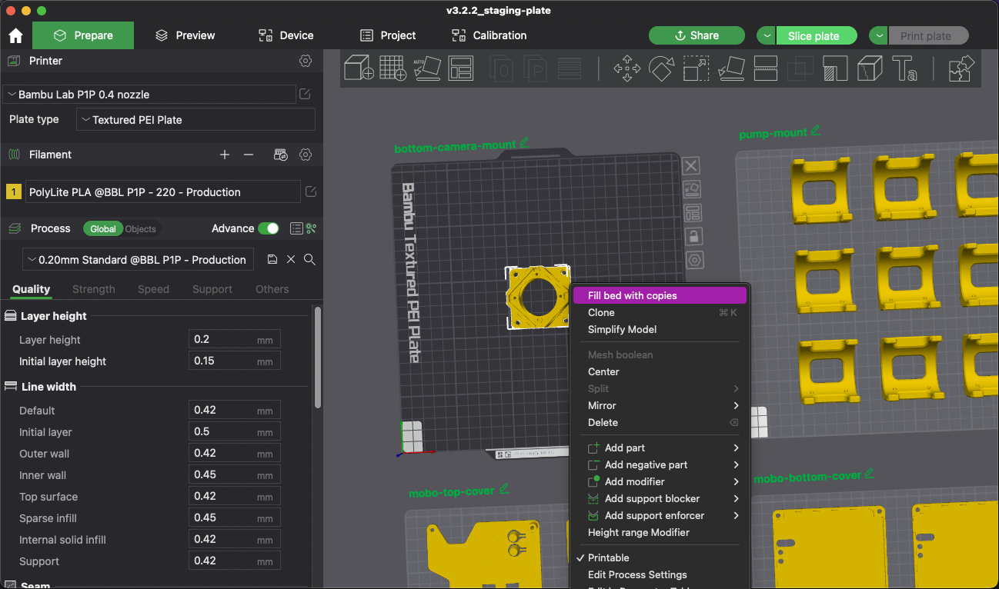Choose Fill bed with copies
Screen dimensions: 999x589
pos(632,295)
